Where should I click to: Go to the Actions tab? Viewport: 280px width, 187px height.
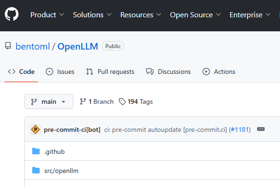coord(219,72)
